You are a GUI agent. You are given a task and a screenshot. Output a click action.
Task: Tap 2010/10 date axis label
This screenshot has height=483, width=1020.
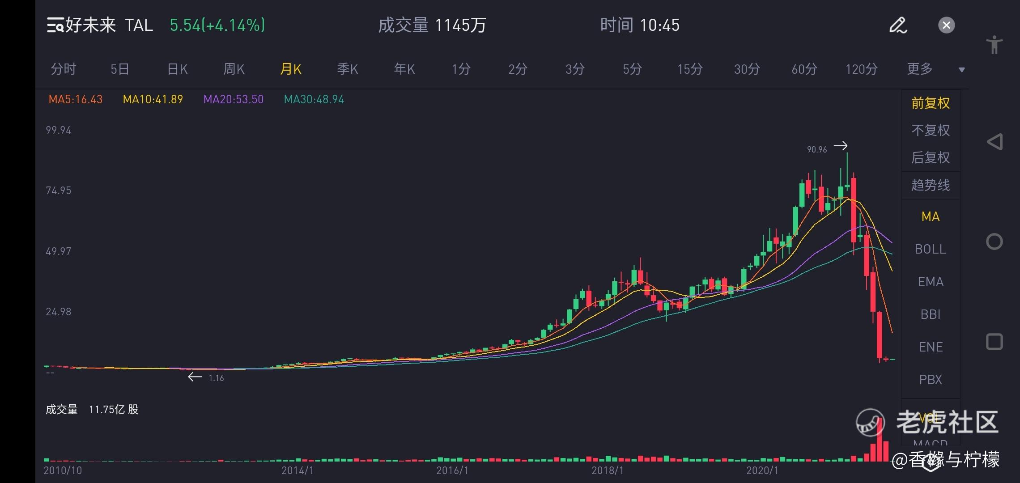coord(63,470)
